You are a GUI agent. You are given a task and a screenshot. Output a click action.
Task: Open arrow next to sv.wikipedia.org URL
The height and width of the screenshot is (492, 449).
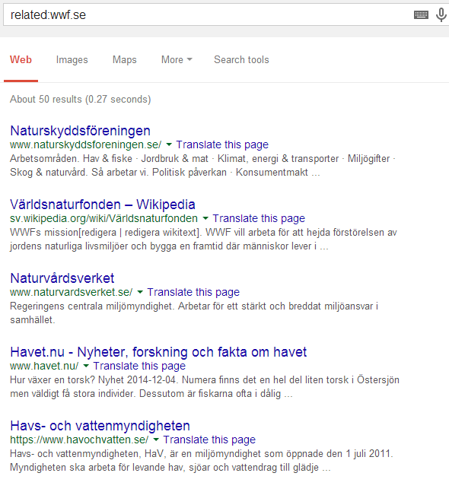tap(205, 218)
